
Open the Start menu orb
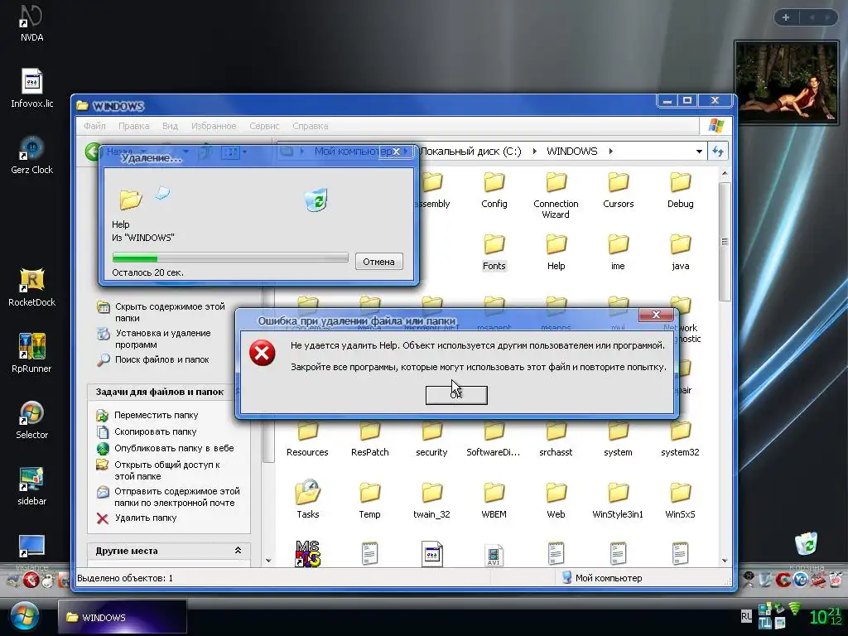click(24, 616)
